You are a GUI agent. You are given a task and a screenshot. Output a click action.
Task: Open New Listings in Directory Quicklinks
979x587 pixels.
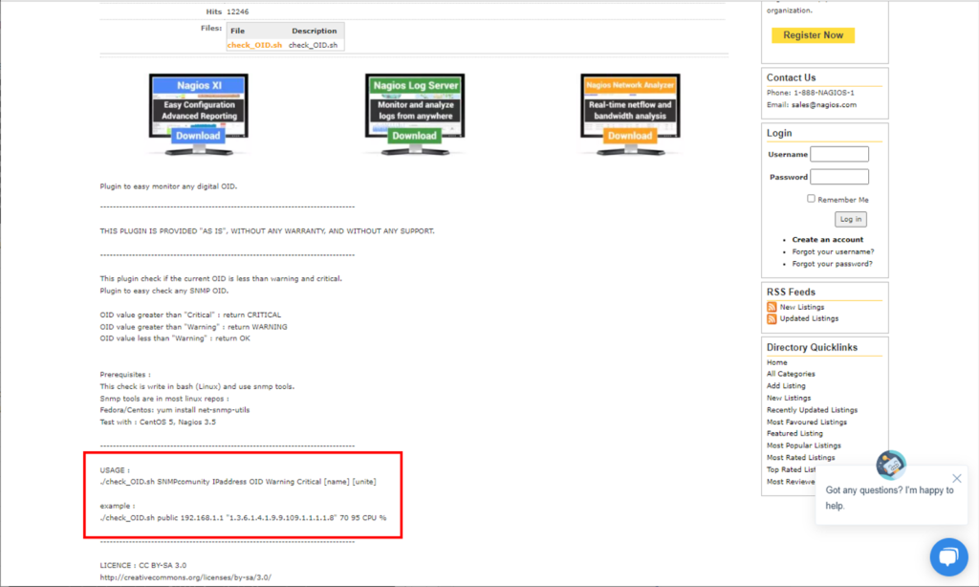789,398
